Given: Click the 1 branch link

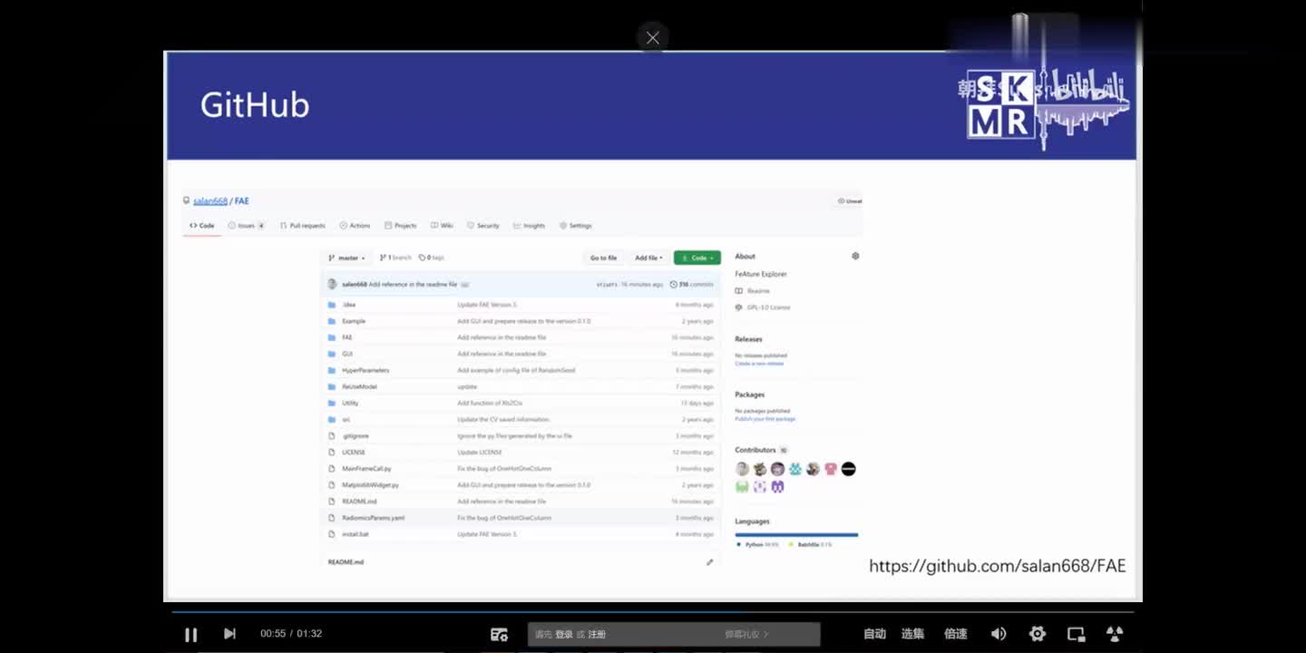Looking at the screenshot, I should [395, 258].
